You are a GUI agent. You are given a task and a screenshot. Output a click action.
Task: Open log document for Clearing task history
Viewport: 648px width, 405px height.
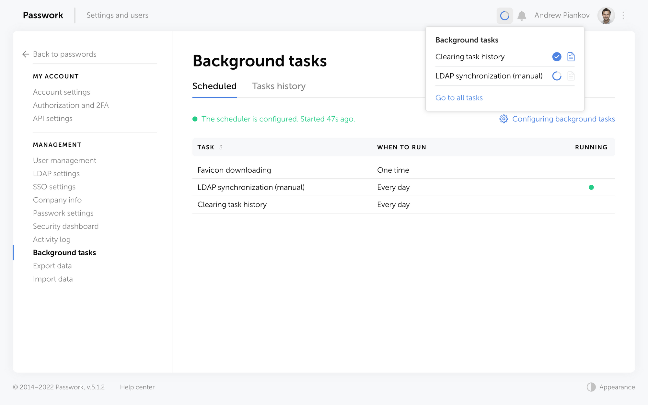coord(571,57)
